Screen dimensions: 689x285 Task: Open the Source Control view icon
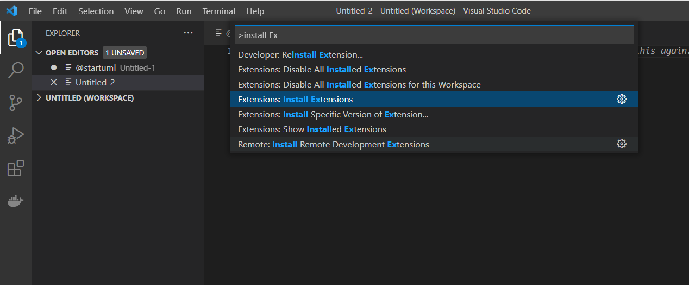pos(16,103)
